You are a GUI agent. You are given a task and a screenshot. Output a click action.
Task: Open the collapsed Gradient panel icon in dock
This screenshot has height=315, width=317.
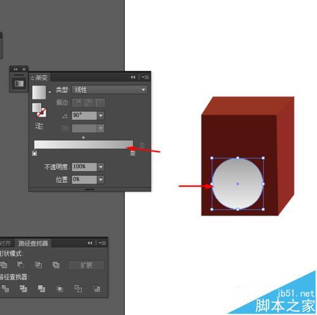[x=19, y=84]
